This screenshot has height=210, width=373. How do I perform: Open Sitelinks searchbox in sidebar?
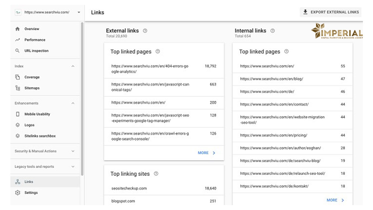click(40, 136)
